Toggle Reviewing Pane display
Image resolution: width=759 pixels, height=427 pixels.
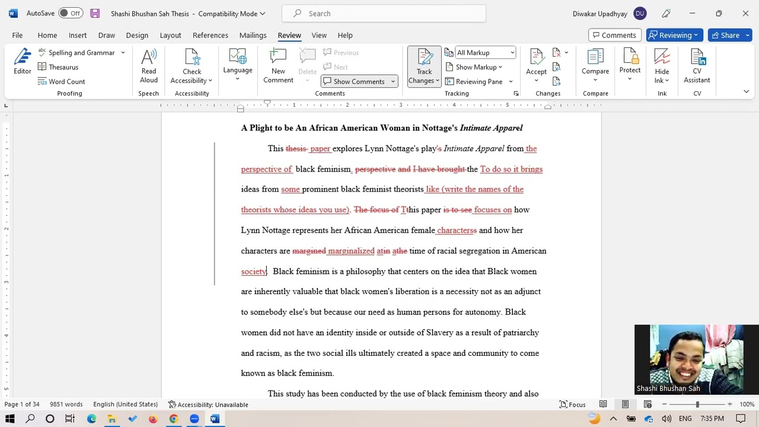pos(474,81)
